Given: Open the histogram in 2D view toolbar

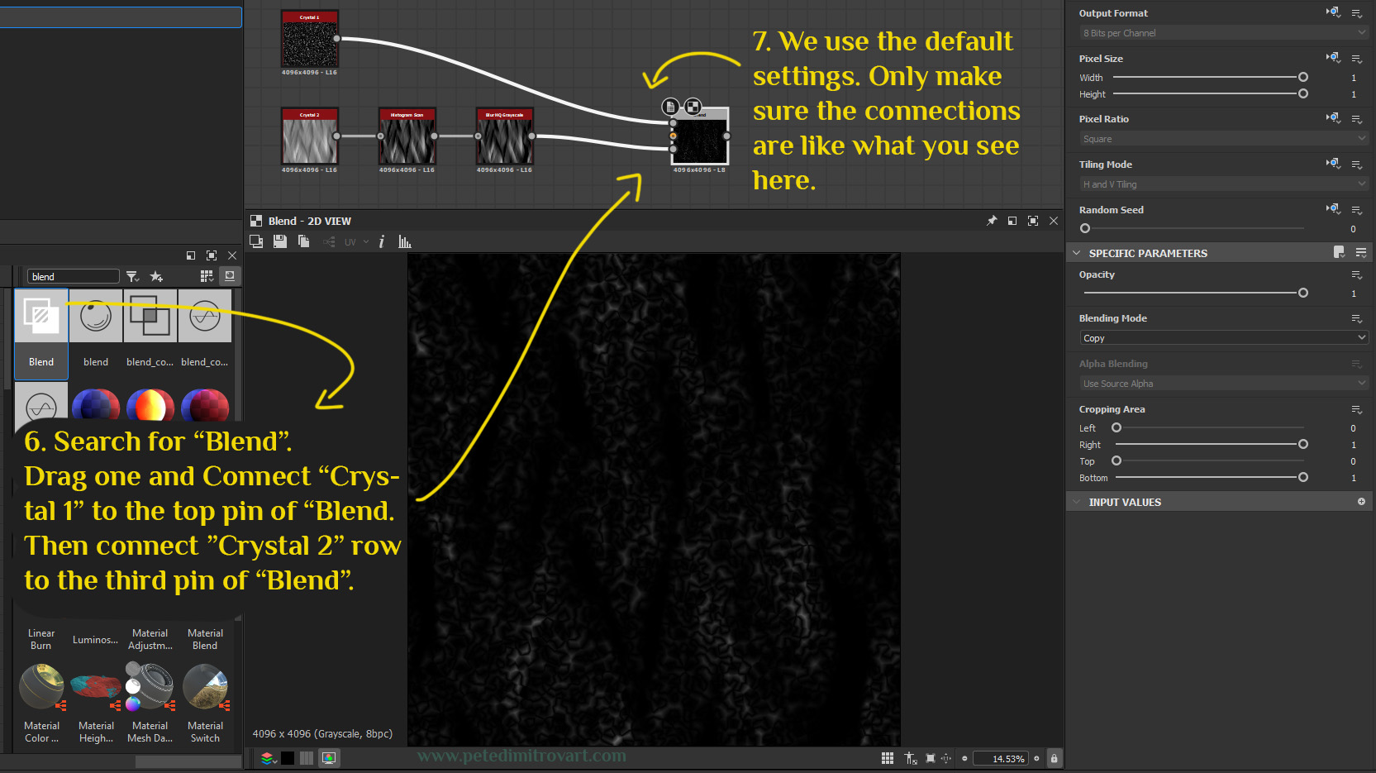Looking at the screenshot, I should click(x=404, y=241).
